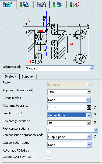Enable the Output CYCLE syntax checkbox

point(48,158)
